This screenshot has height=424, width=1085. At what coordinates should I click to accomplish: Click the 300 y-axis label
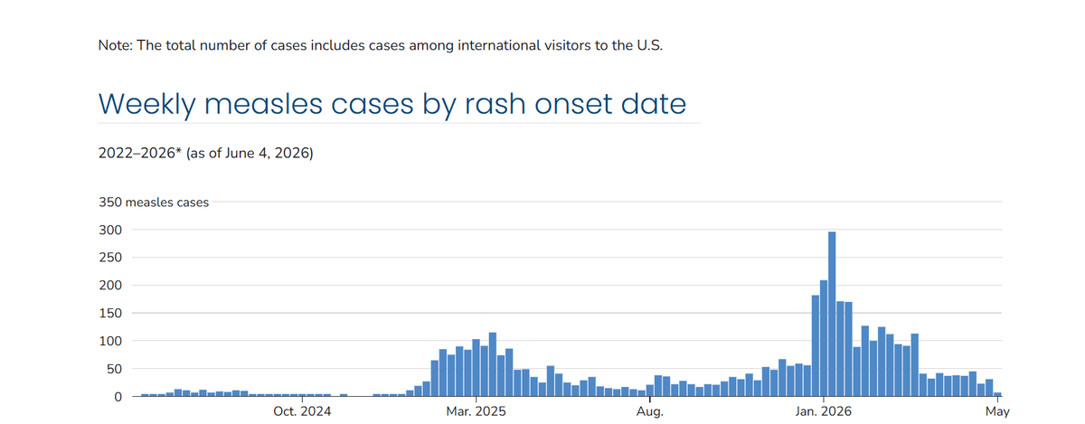pos(109,230)
